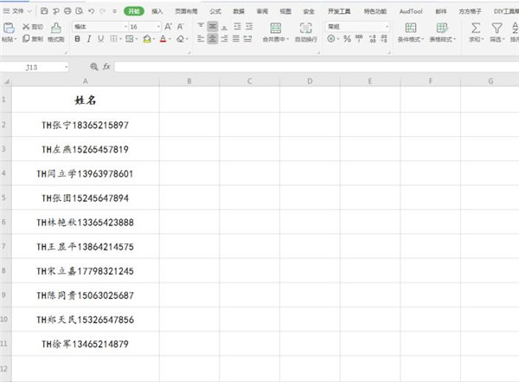Click the percent style icon
519x382 pixels.
(x=347, y=39)
